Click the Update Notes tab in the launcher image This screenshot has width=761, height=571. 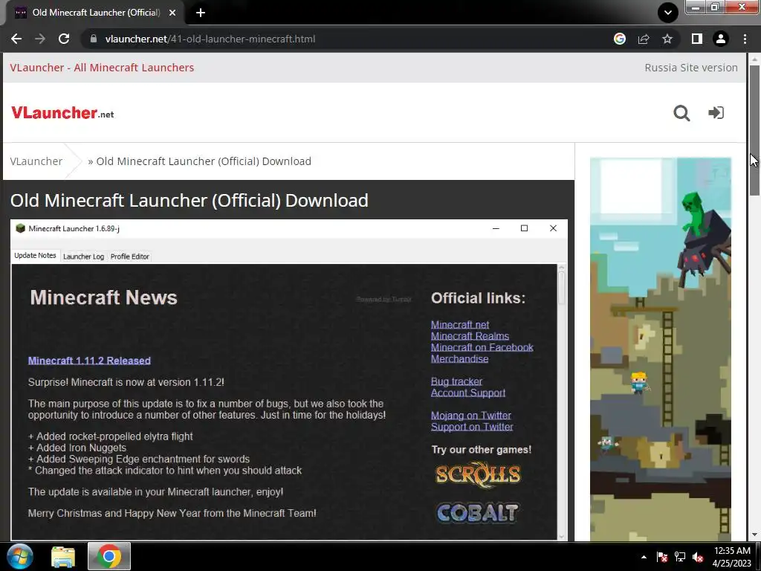[35, 256]
